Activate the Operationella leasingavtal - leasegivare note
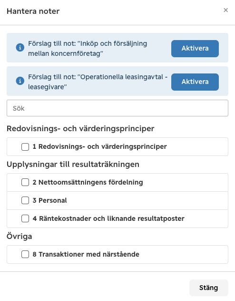 [195, 82]
